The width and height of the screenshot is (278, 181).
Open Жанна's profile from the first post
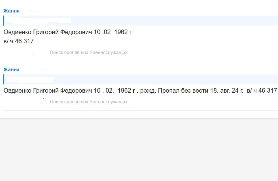[11, 11]
